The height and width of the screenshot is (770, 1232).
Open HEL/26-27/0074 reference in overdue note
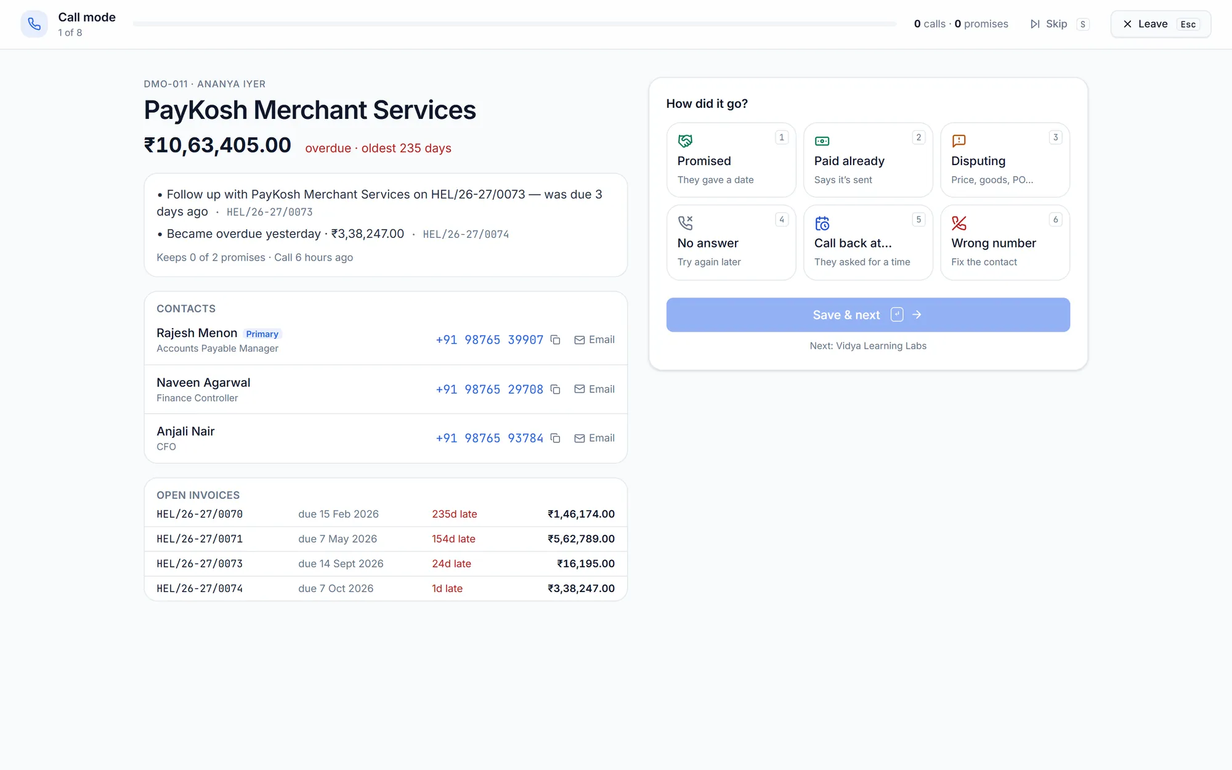tap(466, 234)
